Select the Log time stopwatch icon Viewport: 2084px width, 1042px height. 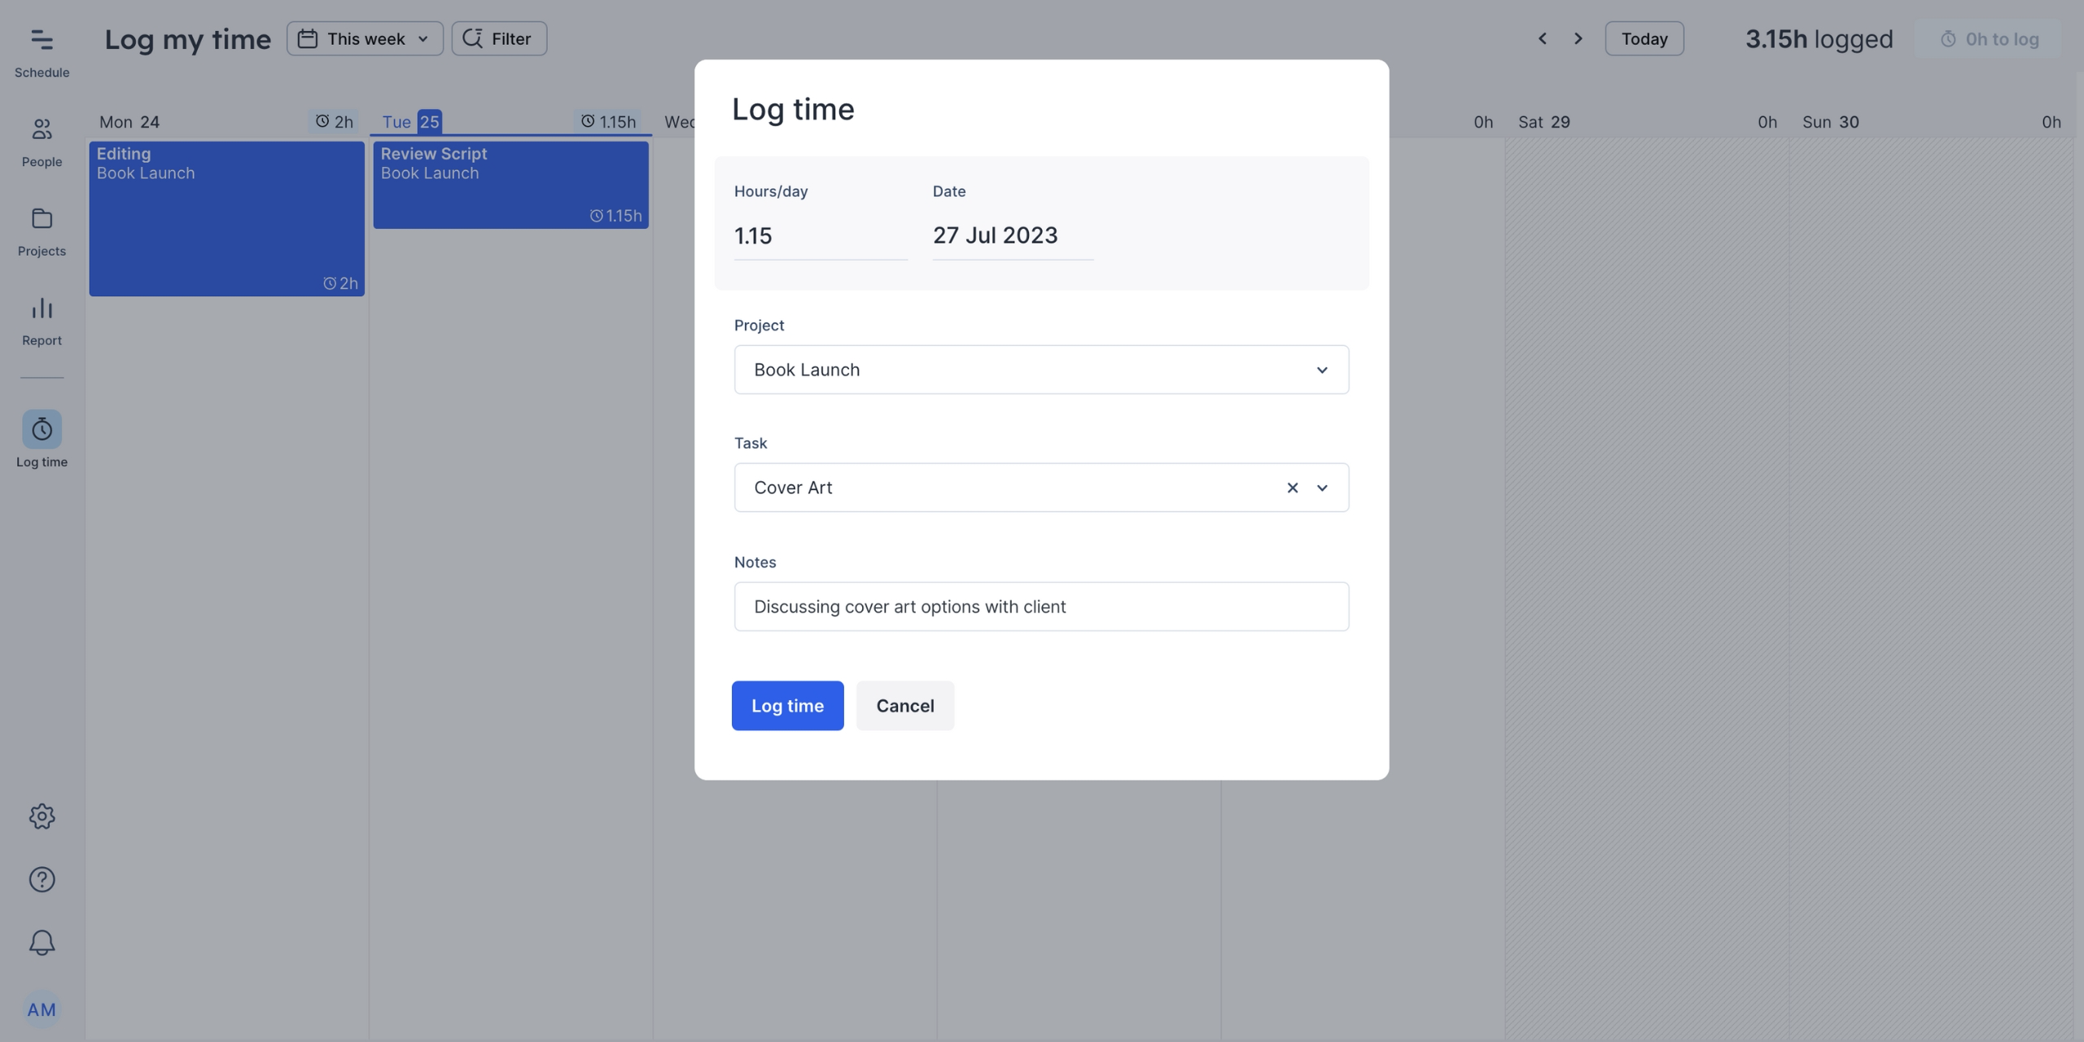tap(42, 430)
